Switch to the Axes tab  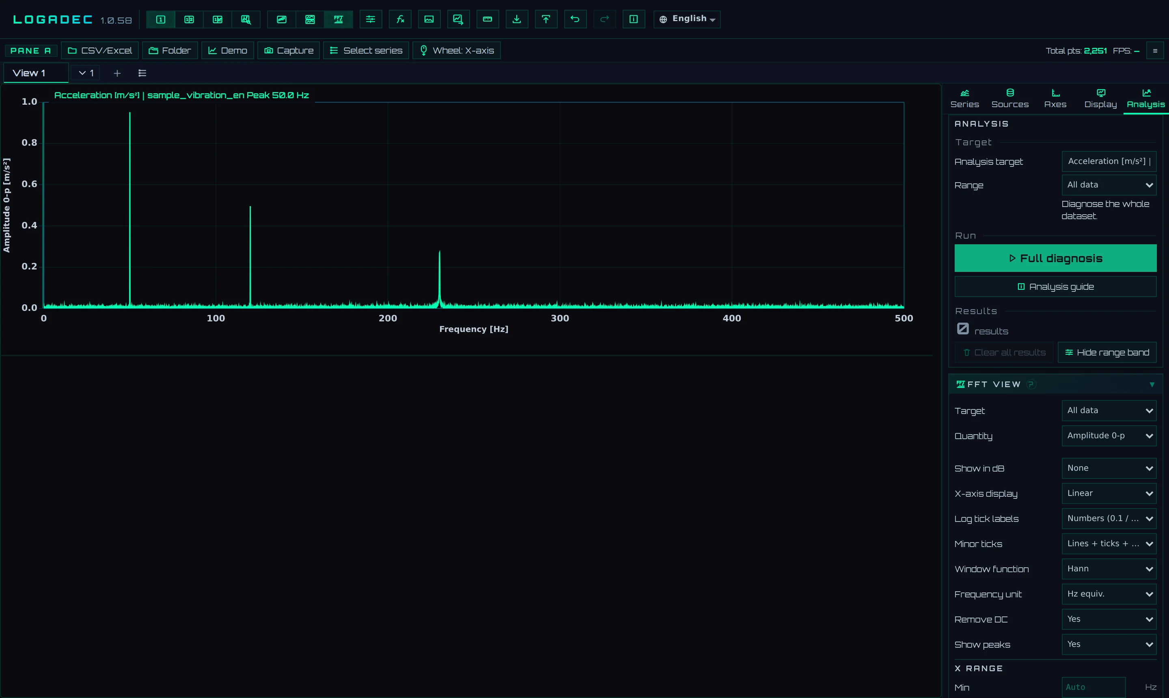[x=1055, y=99]
